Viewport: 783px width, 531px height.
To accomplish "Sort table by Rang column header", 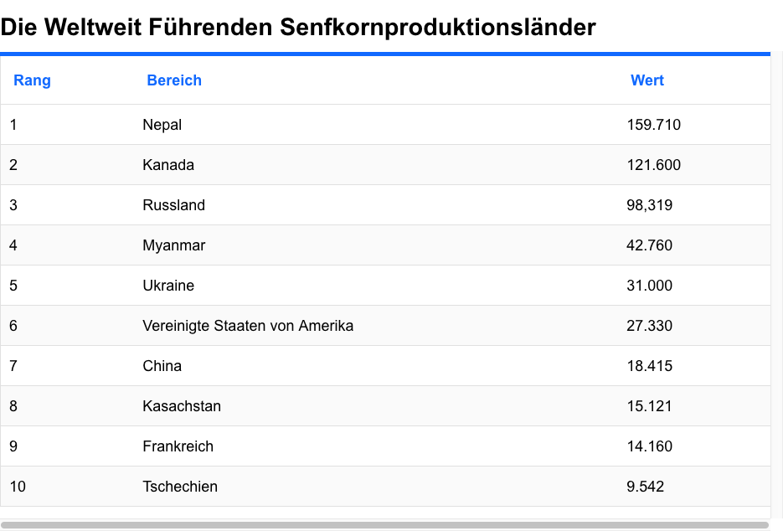I will pyautogui.click(x=32, y=80).
